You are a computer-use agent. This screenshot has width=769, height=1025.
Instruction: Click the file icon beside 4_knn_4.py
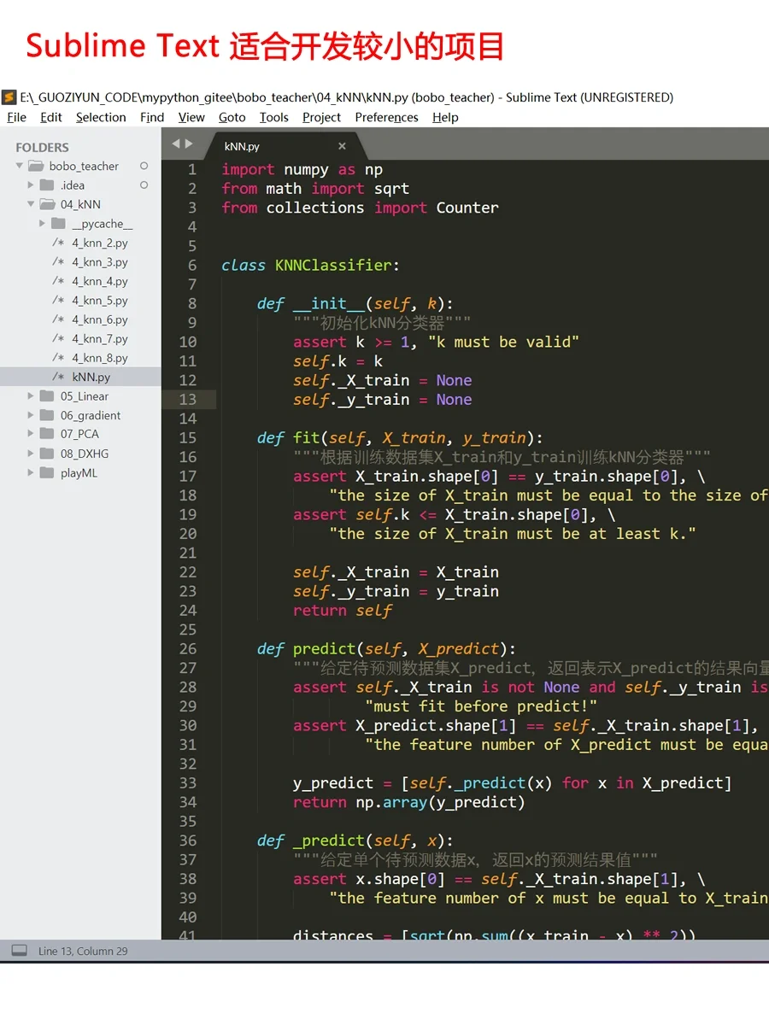pos(58,281)
